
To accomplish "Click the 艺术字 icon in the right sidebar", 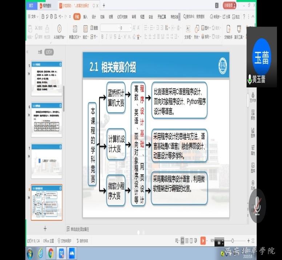I will (253, 94).
